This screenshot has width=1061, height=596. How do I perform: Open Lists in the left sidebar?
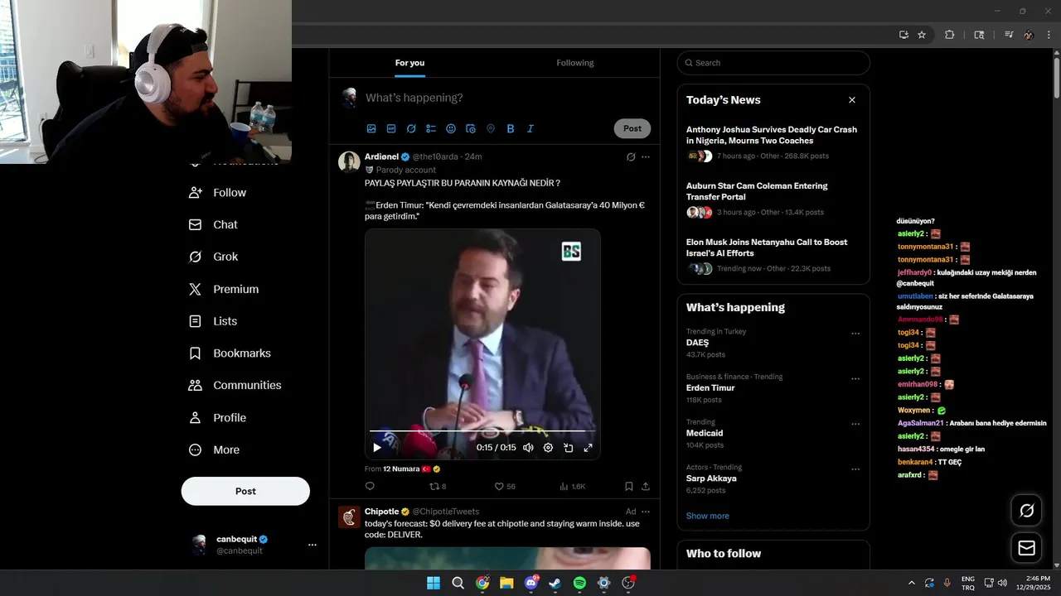pyautogui.click(x=214, y=321)
